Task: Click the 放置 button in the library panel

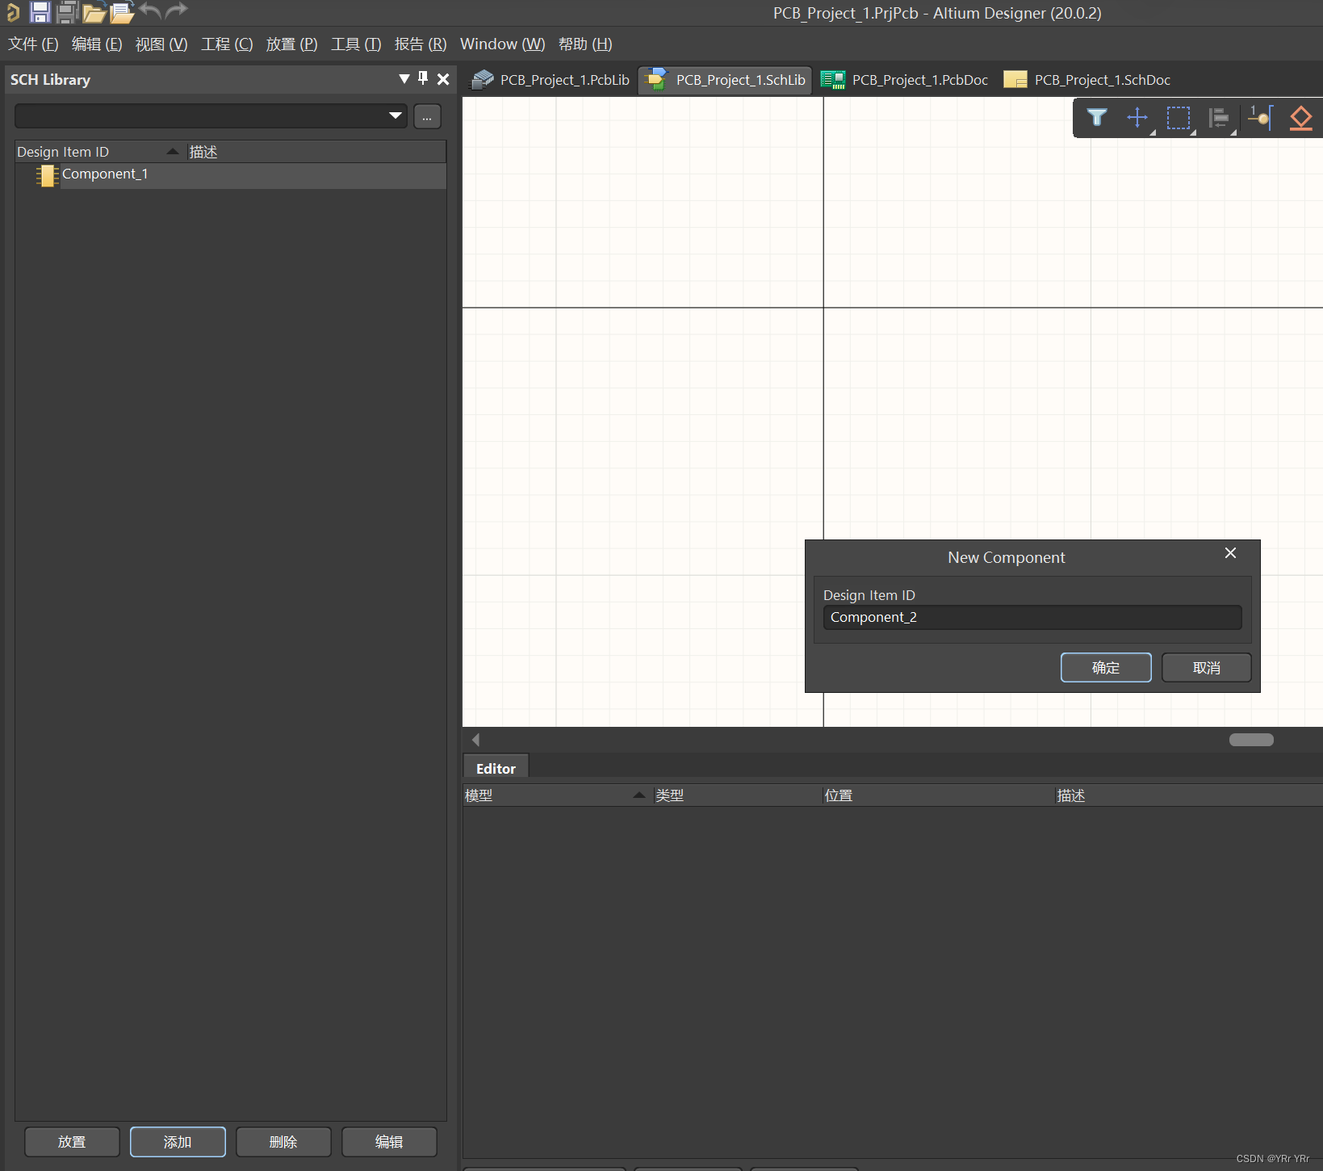Action: (72, 1142)
